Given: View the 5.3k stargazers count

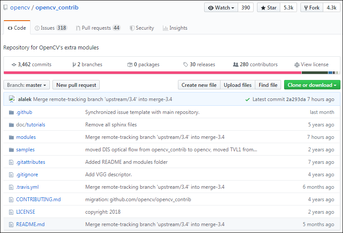Looking at the screenshot, I should [x=288, y=8].
